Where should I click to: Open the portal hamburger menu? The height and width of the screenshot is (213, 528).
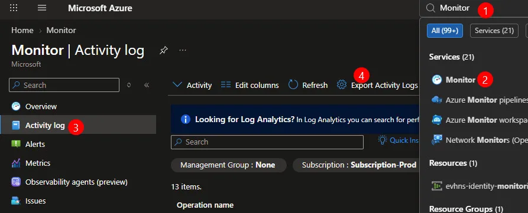(42, 8)
